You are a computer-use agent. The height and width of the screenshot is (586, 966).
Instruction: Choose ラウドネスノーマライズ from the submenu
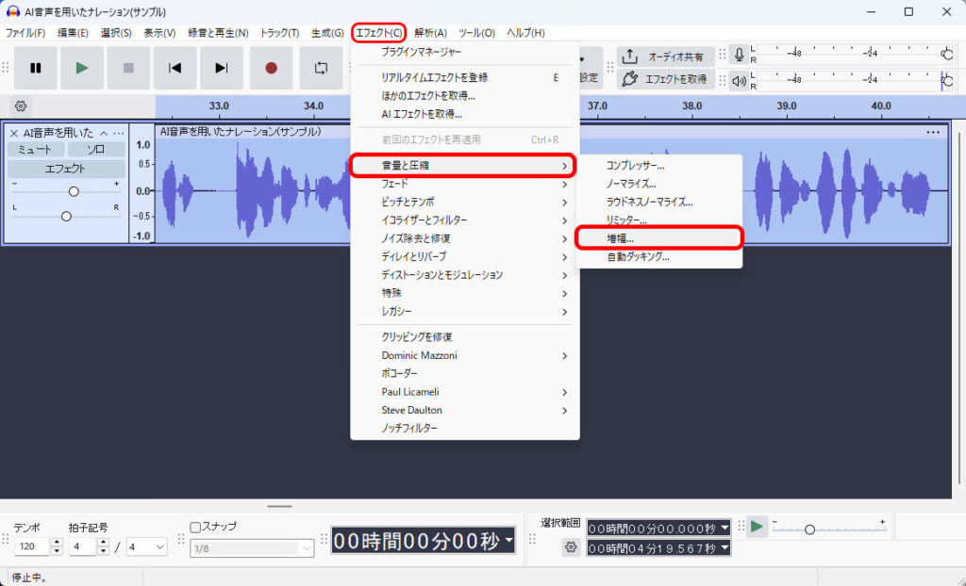click(659, 202)
